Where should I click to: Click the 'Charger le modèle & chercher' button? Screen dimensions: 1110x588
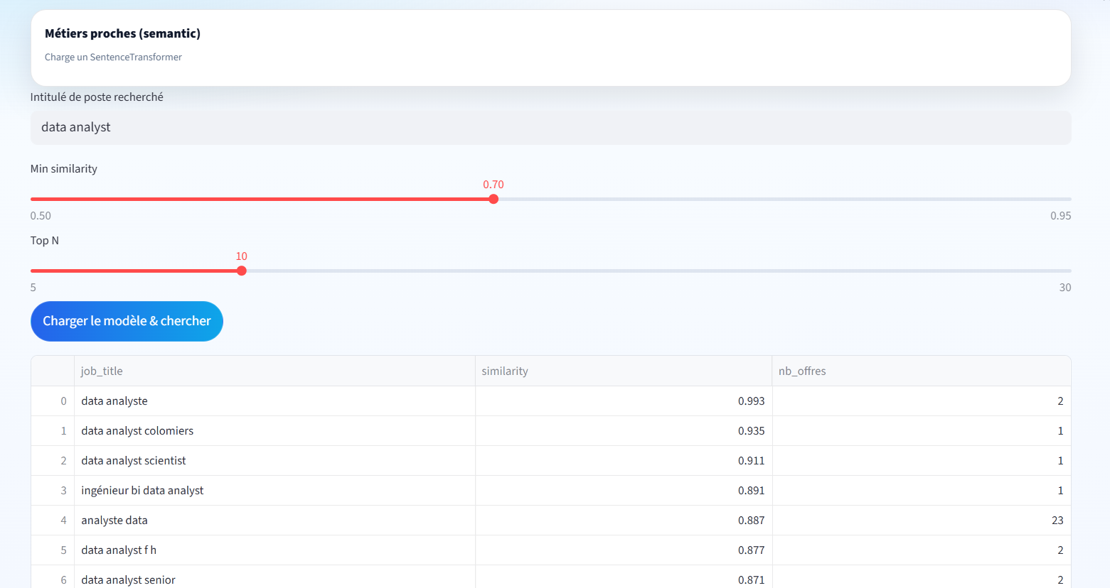pyautogui.click(x=127, y=321)
